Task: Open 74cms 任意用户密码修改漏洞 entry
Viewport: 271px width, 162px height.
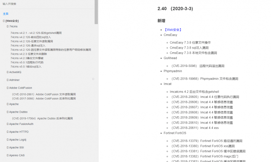Action: (x=51, y=50)
